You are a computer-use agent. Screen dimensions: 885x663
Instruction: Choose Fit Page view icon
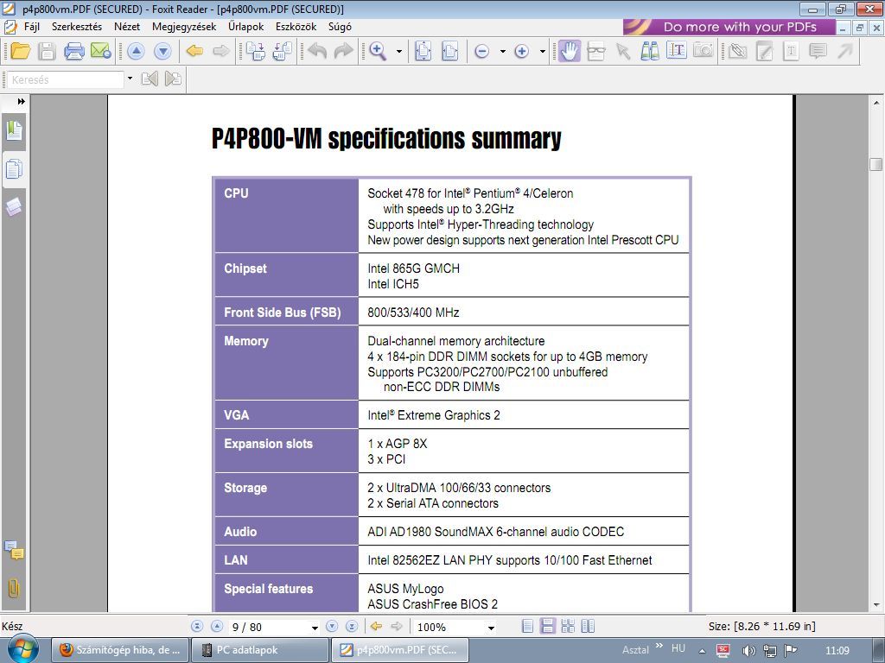(423, 51)
